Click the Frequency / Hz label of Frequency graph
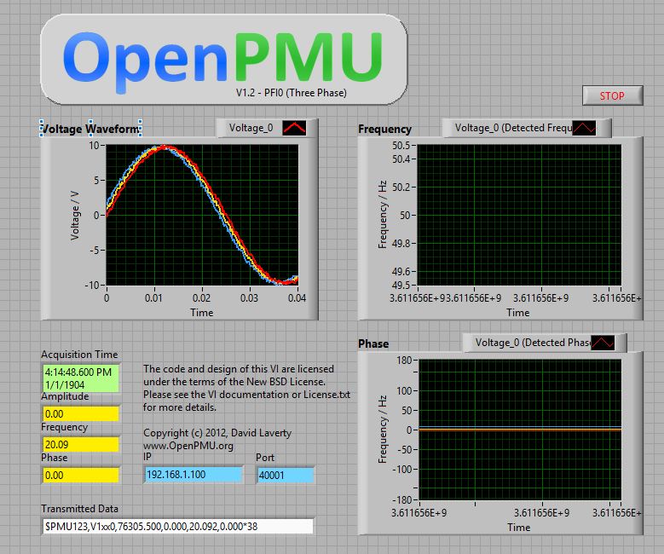Viewport: 664px width, 554px height. pos(383,214)
